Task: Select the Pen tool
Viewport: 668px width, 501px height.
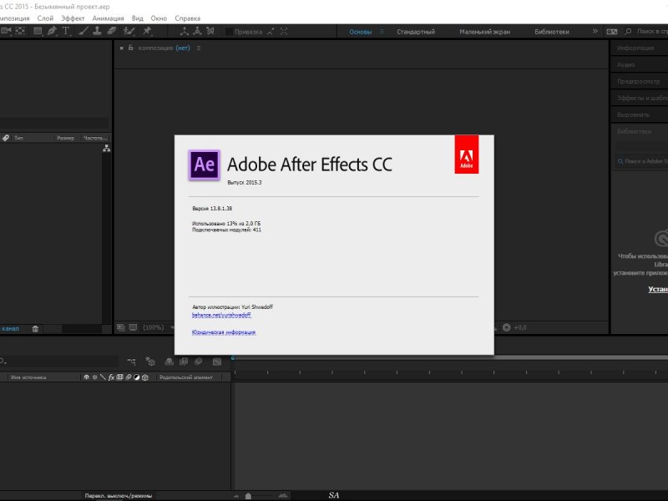Action: click(x=52, y=31)
